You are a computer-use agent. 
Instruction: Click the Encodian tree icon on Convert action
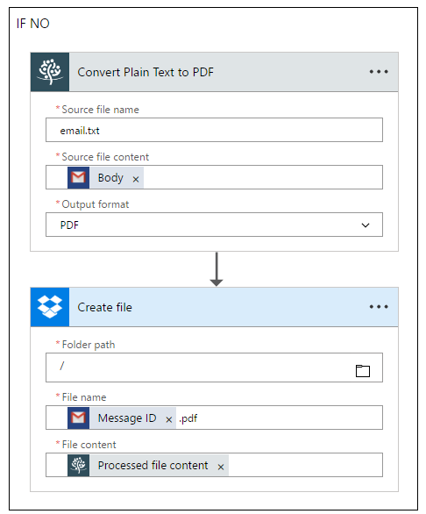[x=50, y=72]
